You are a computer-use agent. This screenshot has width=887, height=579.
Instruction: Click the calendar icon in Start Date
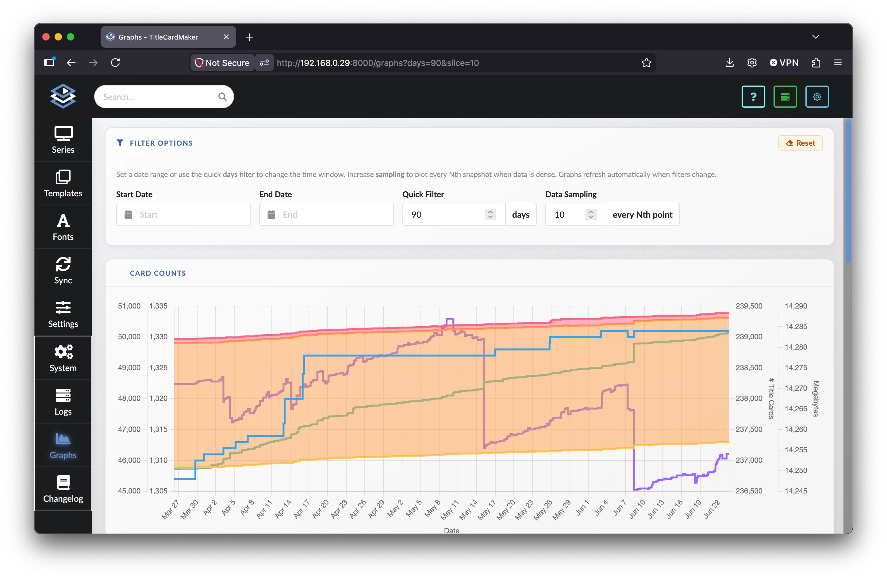[128, 215]
